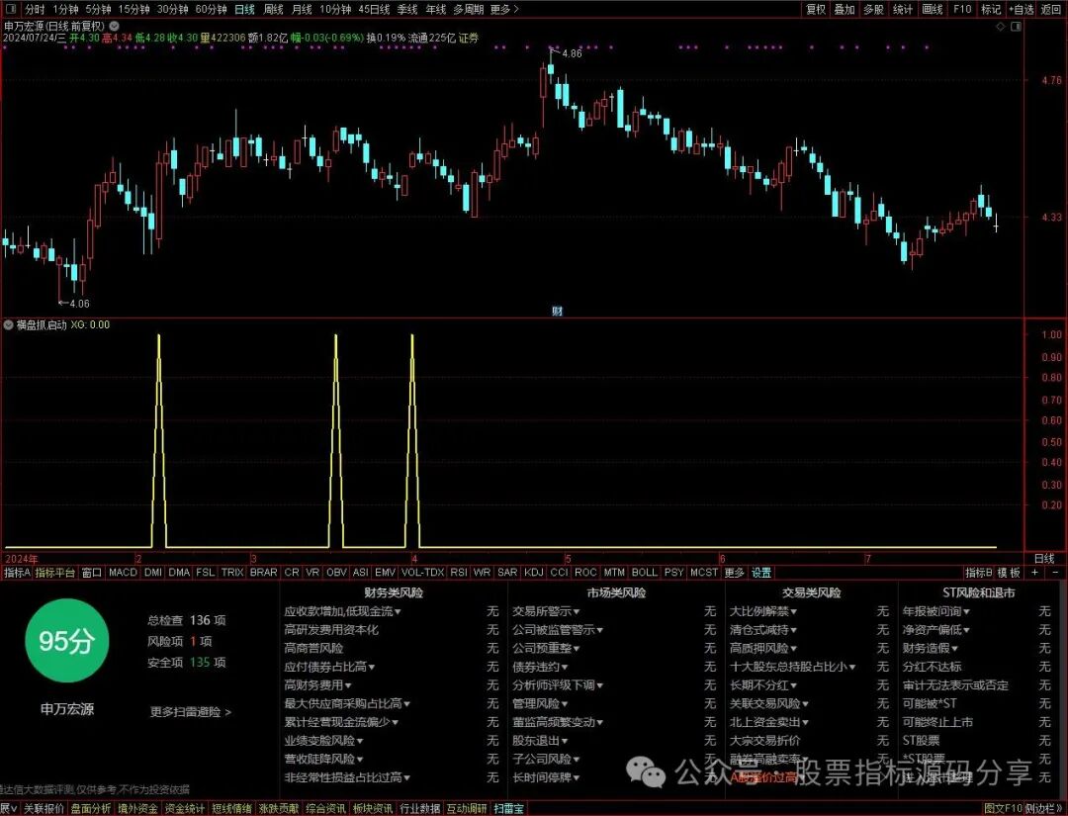Select the 月线 monthly period
Viewport: 1068px width, 816px height.
coord(302,9)
